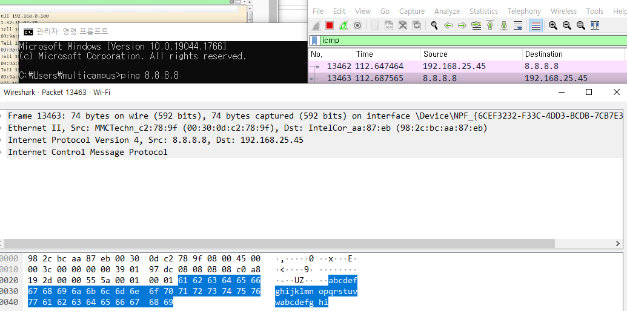
Task: Sort packets by No. column header
Action: (x=331, y=54)
